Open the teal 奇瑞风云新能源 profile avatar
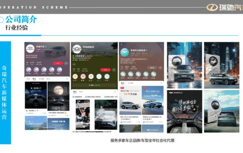This screenshot has height=153, width=243. pos(125,52)
